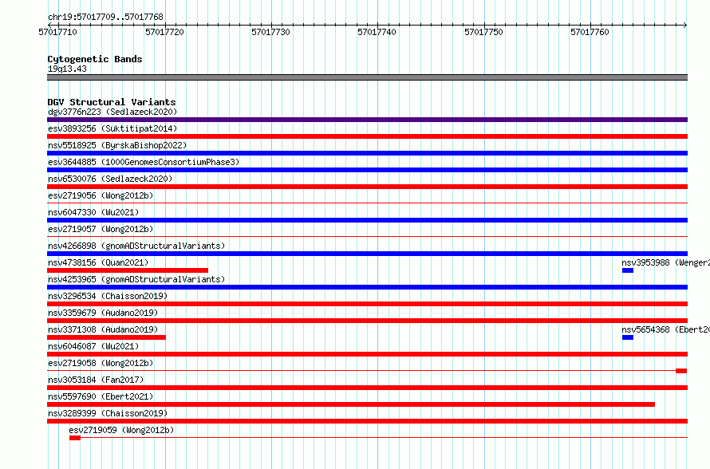Open variant label nsv4266898 (gnomADStructuralVariants)

[136, 246]
